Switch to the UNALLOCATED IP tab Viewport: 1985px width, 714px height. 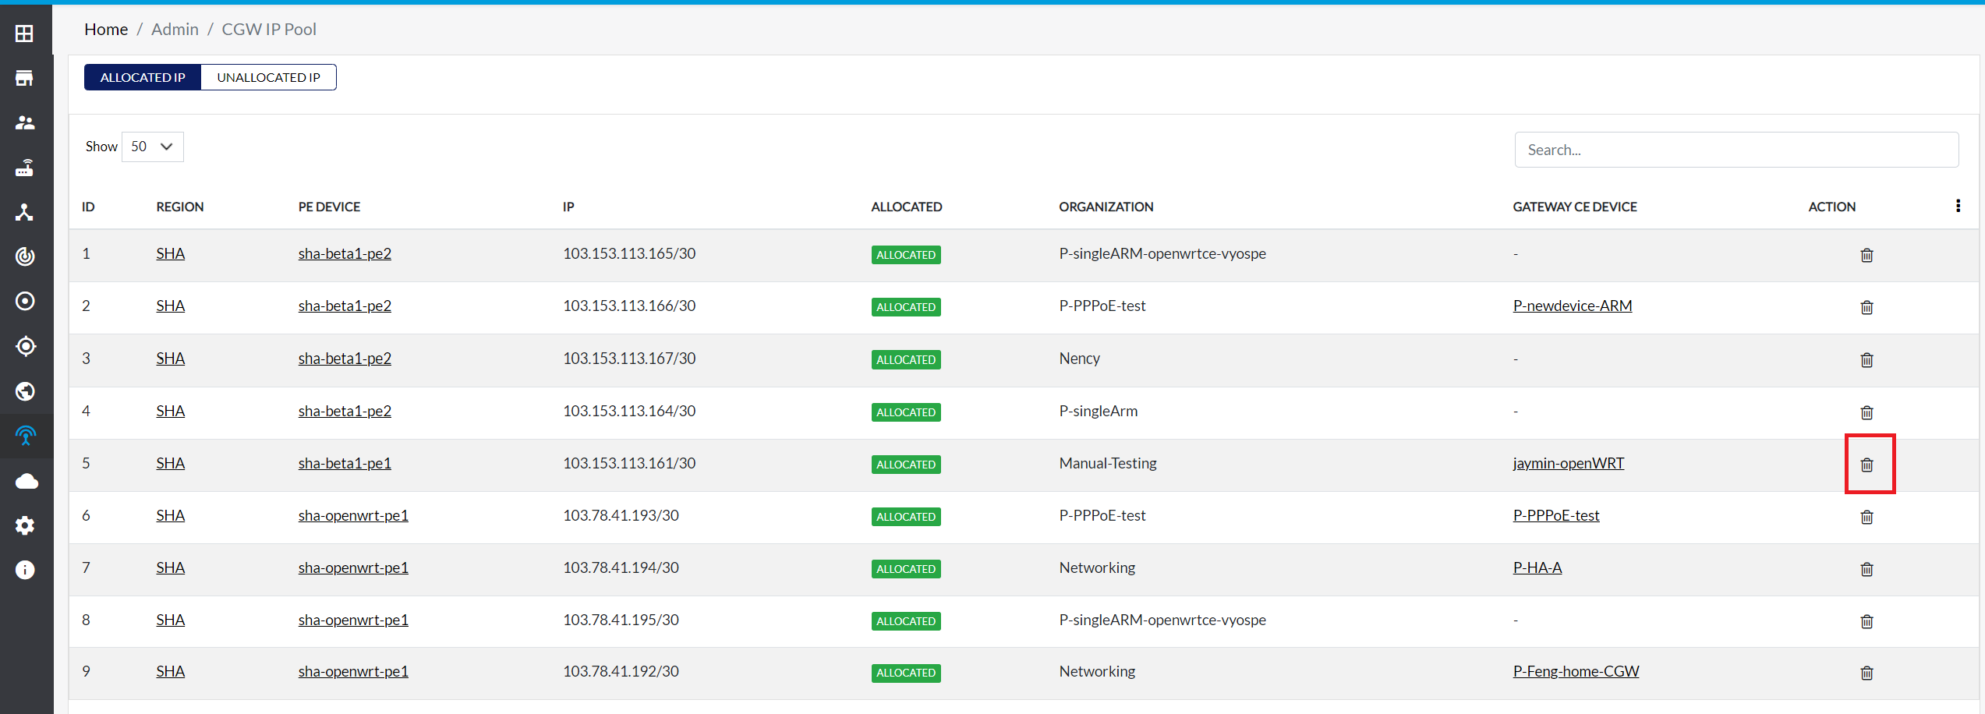pos(268,77)
